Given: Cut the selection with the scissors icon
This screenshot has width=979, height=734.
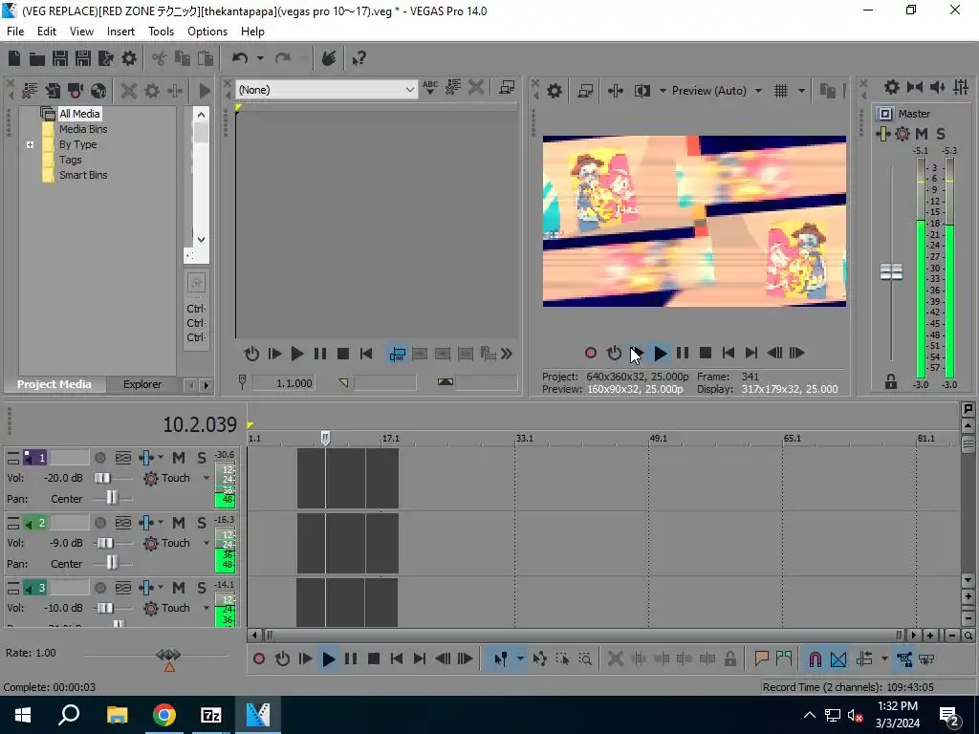Looking at the screenshot, I should [x=160, y=58].
